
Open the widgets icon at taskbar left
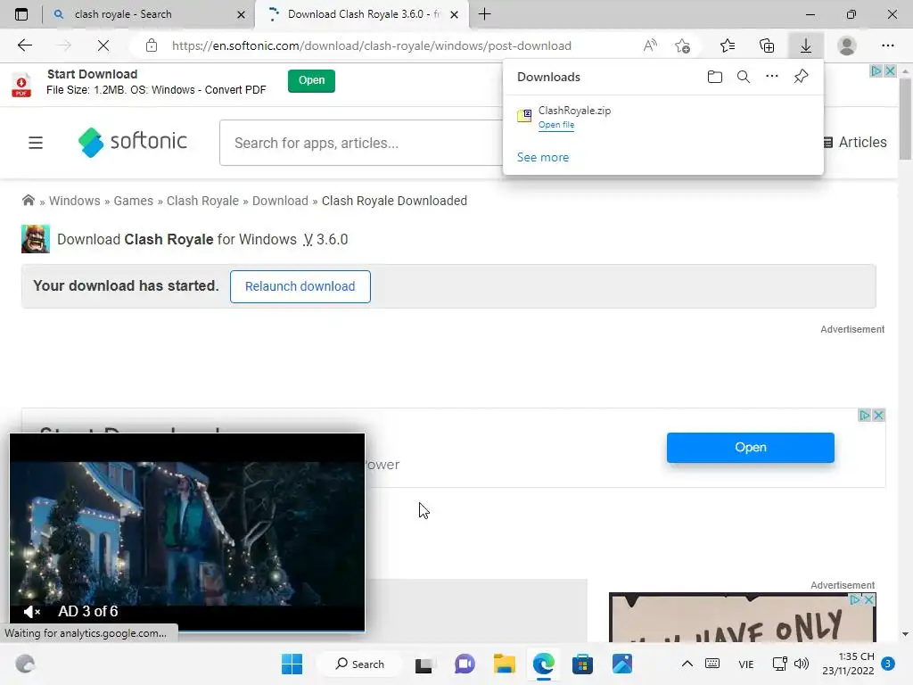[x=24, y=664]
